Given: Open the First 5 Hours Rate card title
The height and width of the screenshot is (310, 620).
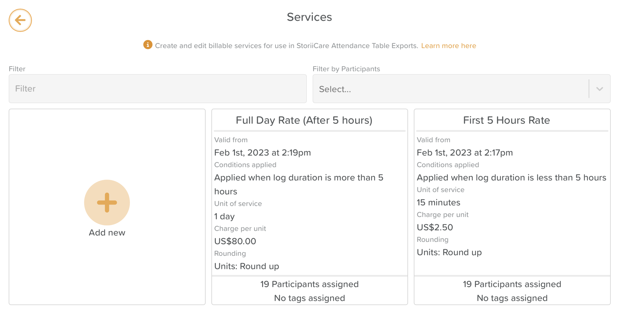Looking at the screenshot, I should coord(506,120).
